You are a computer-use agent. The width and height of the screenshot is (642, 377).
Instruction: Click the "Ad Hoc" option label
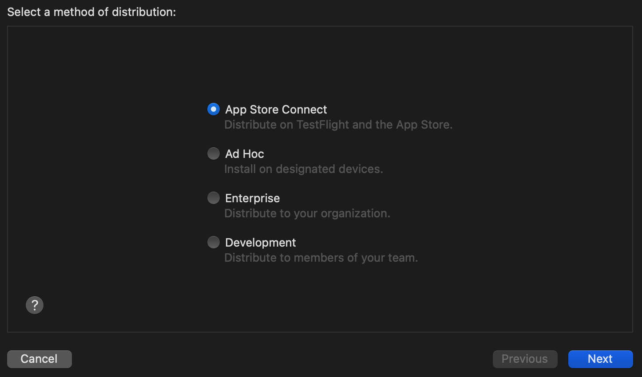pos(244,154)
